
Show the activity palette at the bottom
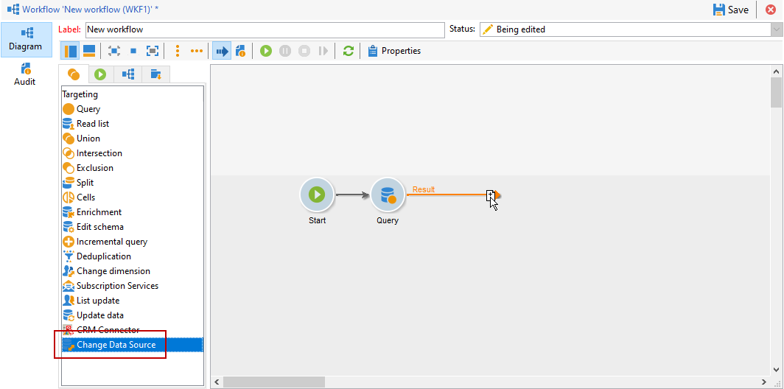click(89, 51)
